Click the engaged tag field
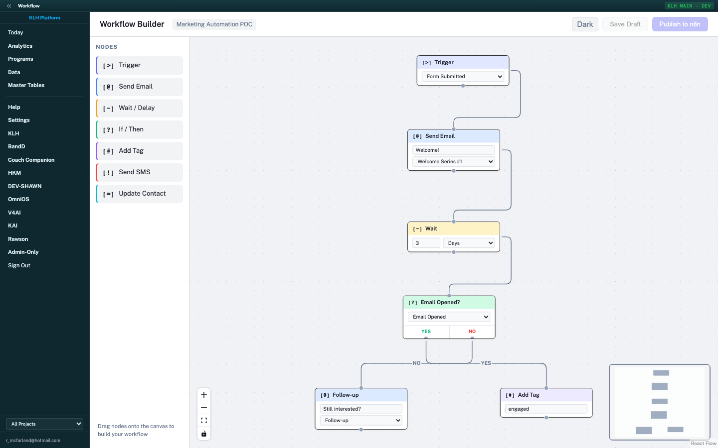The image size is (718, 448). coord(546,409)
